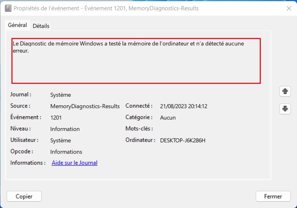Click the down arrow for next event

tap(285, 109)
